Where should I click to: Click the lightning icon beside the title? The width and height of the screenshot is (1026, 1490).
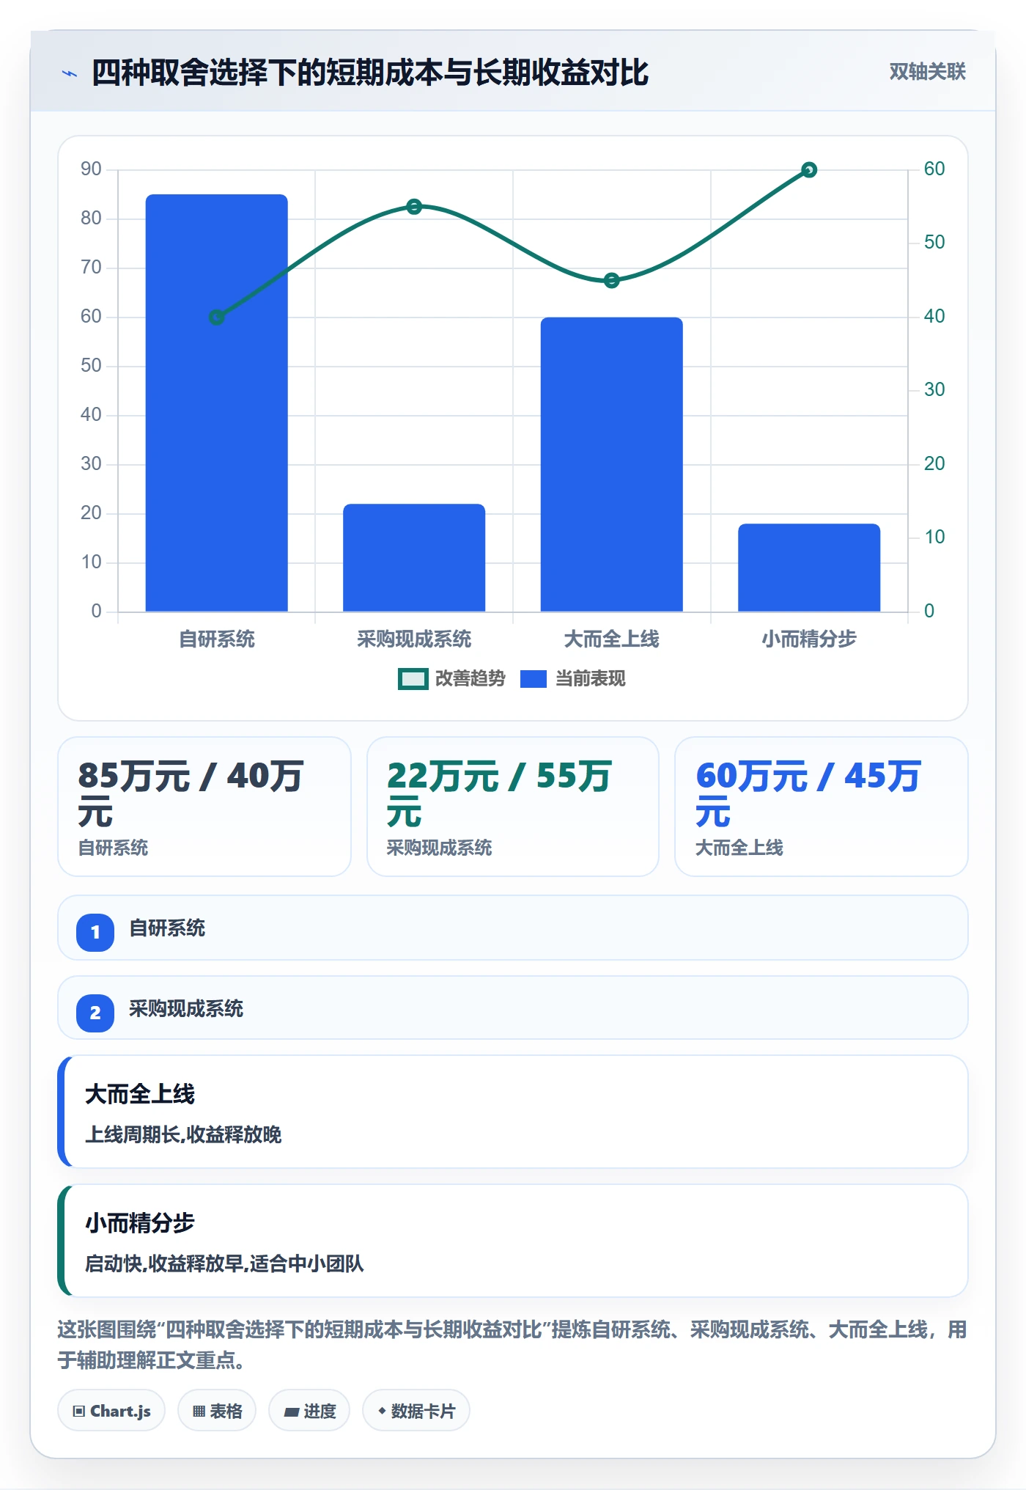click(70, 73)
